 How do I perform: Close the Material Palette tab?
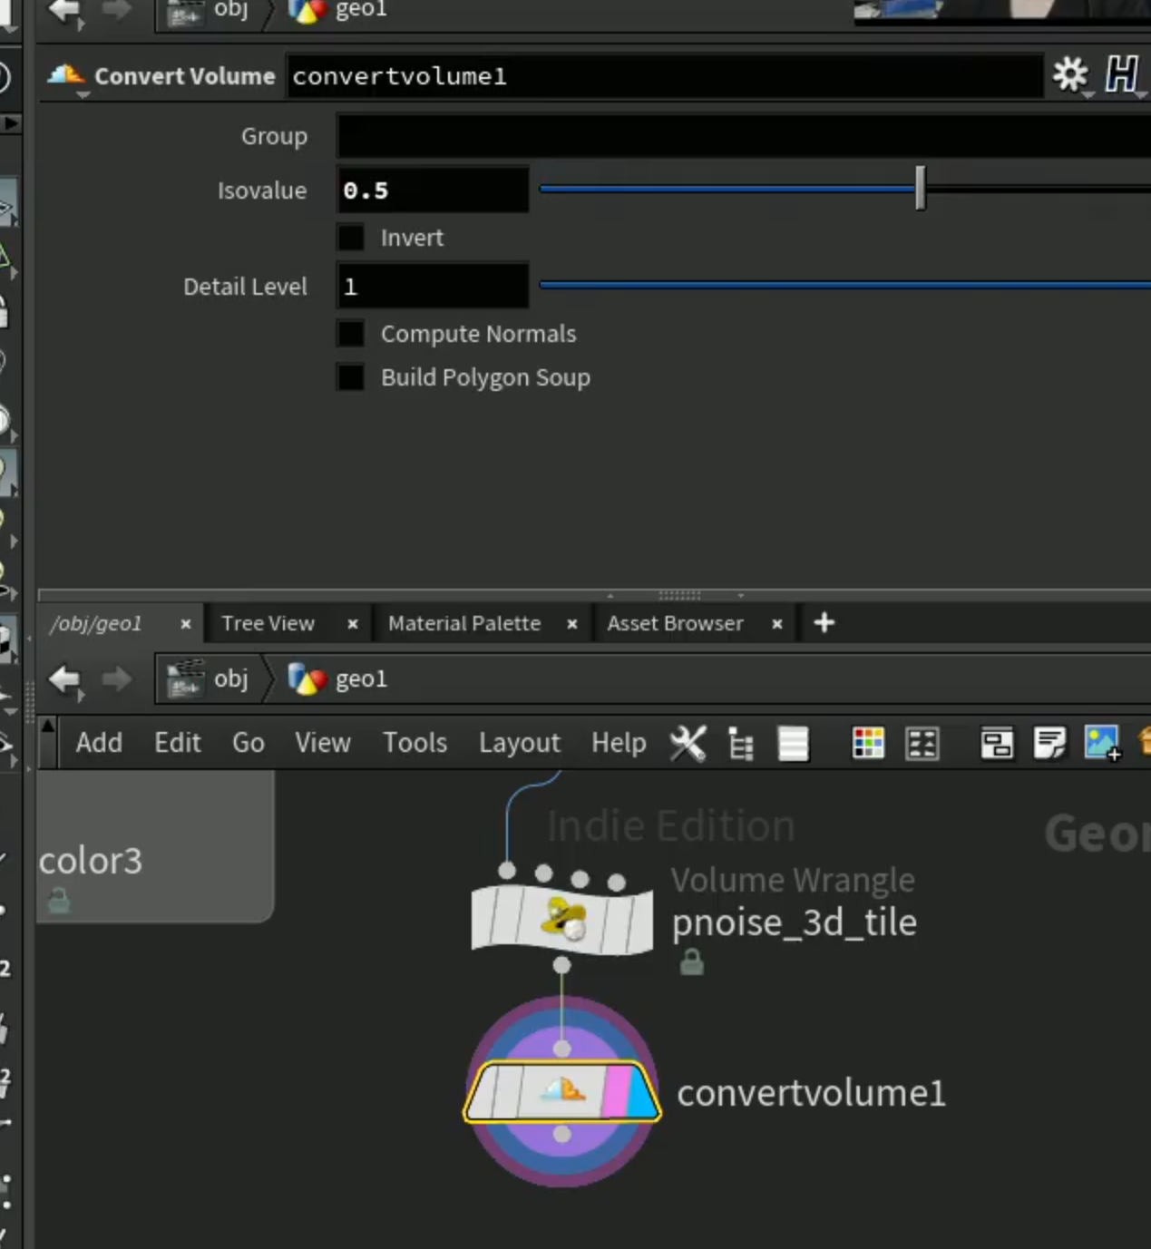(x=572, y=624)
